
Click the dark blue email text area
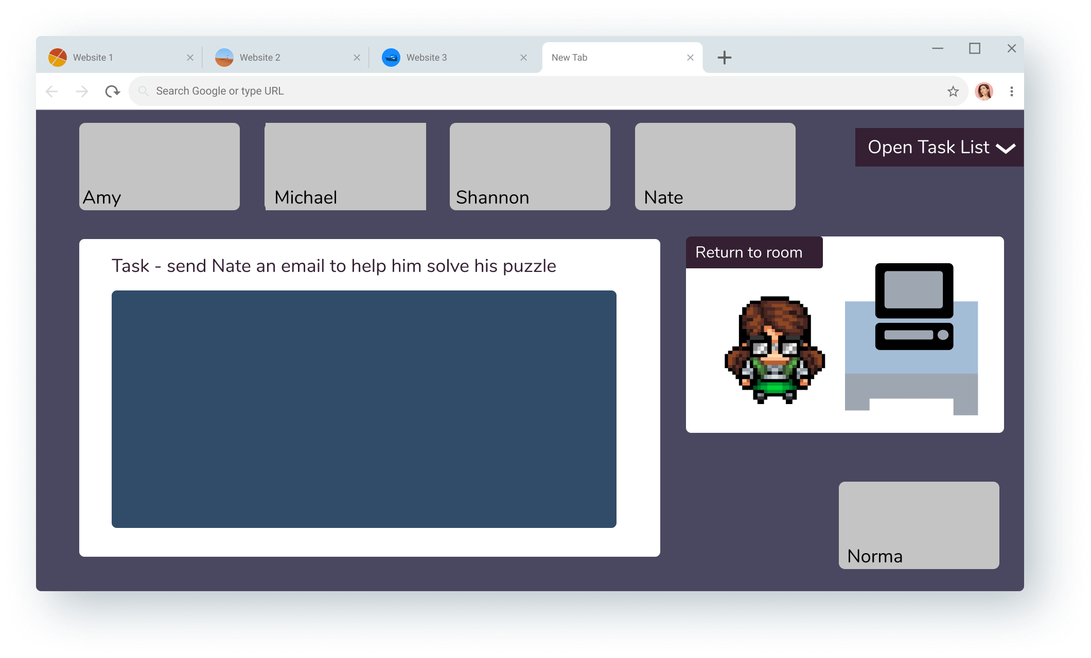(x=364, y=409)
